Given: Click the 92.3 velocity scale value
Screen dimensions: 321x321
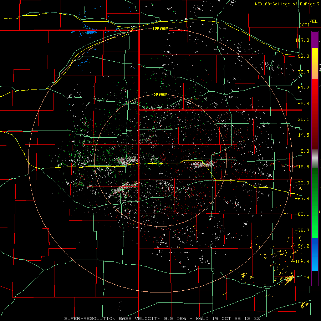Looking at the screenshot, I should point(304,56).
